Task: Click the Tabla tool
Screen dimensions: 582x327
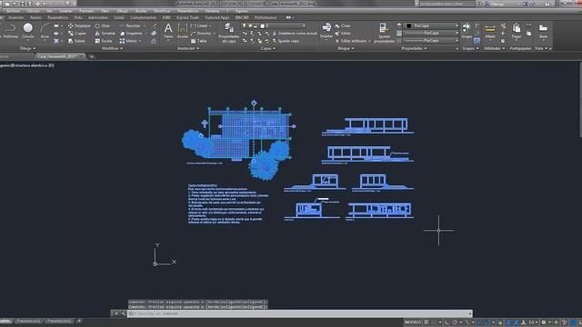Action: coord(198,41)
